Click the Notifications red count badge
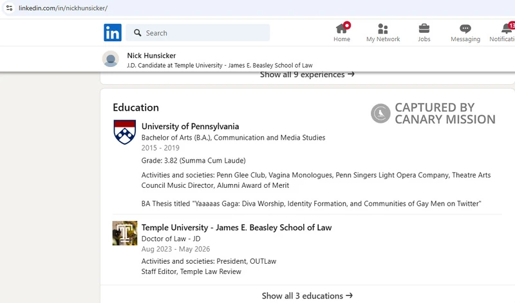The image size is (515, 303). coord(512,25)
